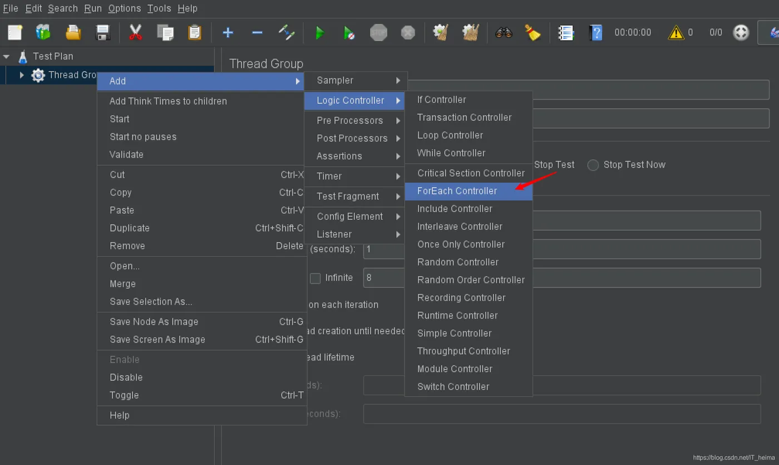Select If Controller from the submenu
The width and height of the screenshot is (779, 465).
[469, 100]
